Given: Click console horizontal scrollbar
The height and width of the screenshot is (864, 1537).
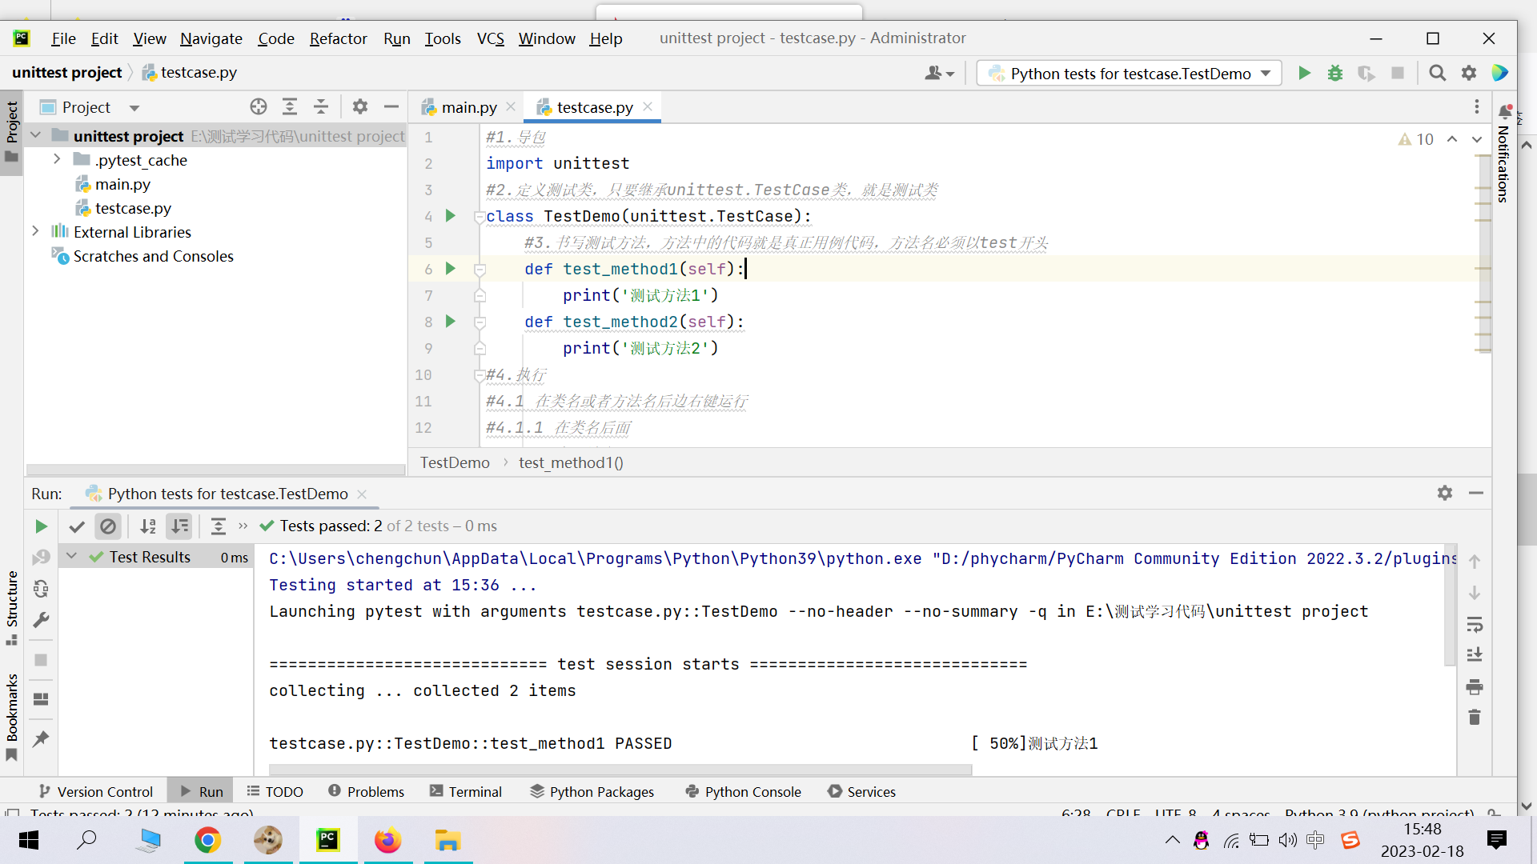Looking at the screenshot, I should click(x=620, y=770).
